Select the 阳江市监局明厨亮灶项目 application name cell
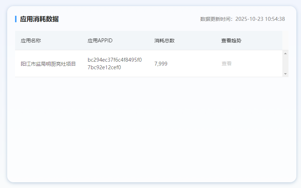The image size is (301, 188). (48, 64)
